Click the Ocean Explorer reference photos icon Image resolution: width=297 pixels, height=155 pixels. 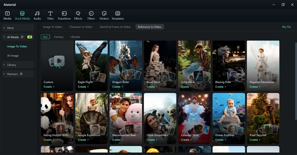[x=235, y=130]
